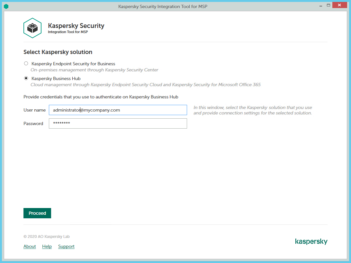The width and height of the screenshot is (351, 263).
Task: Click inside the User name field
Action: (x=118, y=110)
